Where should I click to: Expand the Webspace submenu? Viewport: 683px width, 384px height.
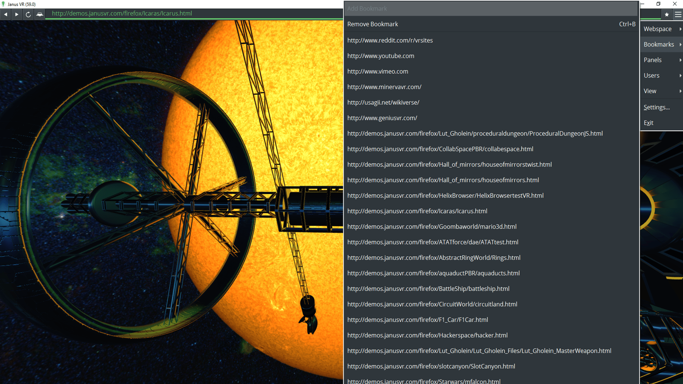click(658, 29)
